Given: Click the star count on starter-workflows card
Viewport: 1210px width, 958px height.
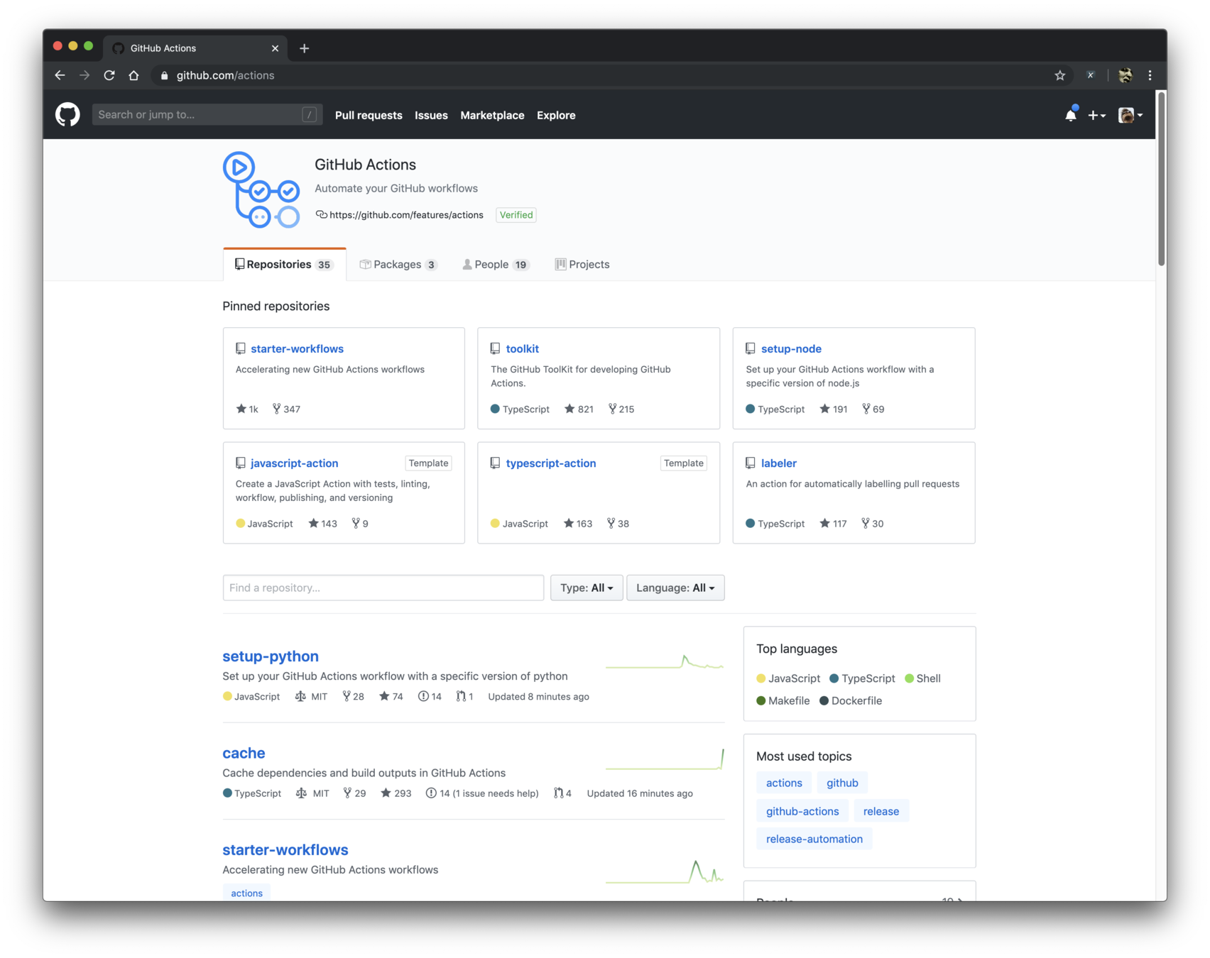Looking at the screenshot, I should click(247, 409).
